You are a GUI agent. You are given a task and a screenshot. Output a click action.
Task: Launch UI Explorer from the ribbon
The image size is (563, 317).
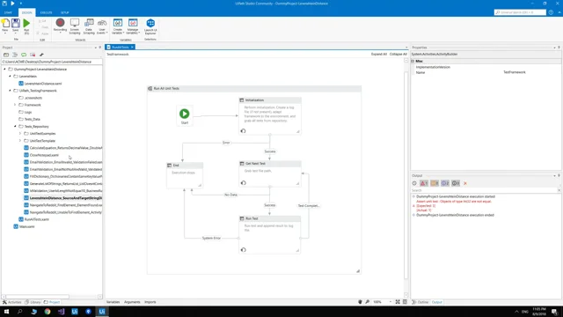[x=150, y=27]
